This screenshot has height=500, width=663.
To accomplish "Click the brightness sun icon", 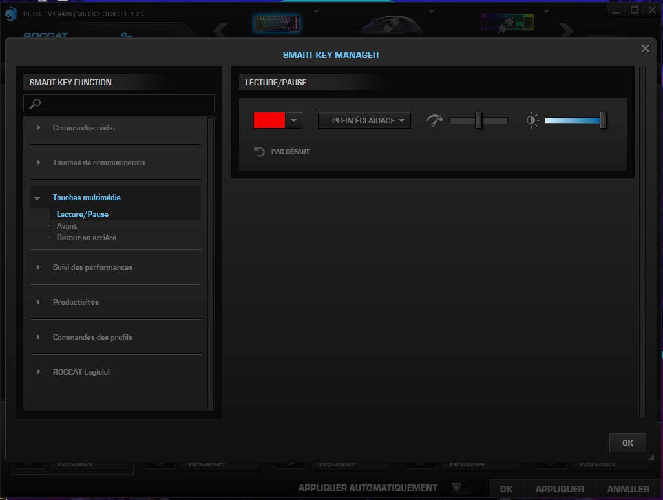I will click(x=532, y=120).
